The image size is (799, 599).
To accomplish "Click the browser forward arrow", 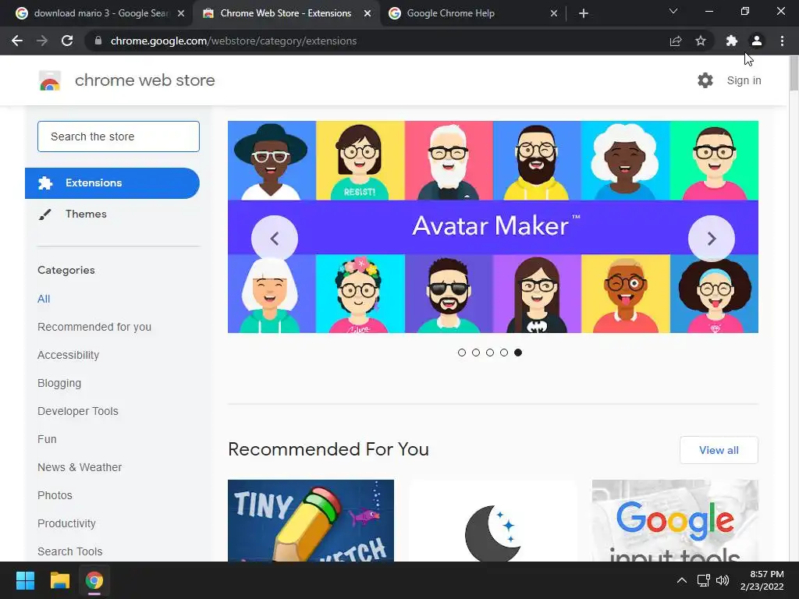I will click(42, 41).
